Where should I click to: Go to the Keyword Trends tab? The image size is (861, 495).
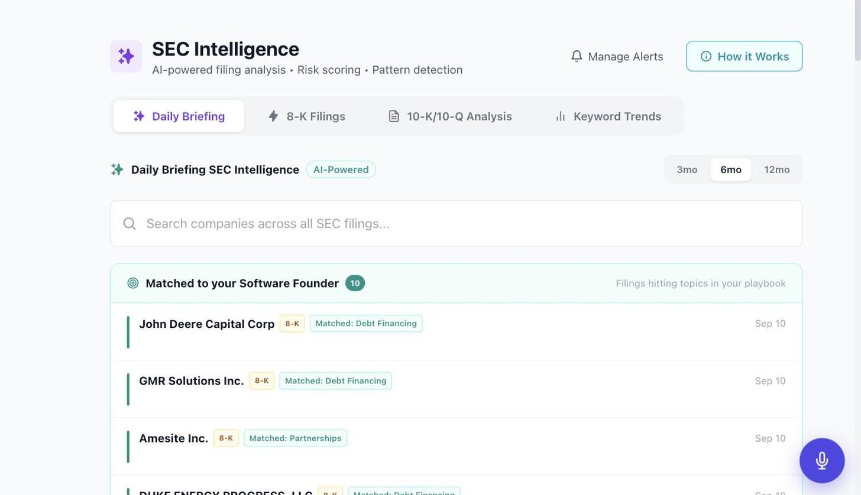(x=608, y=116)
